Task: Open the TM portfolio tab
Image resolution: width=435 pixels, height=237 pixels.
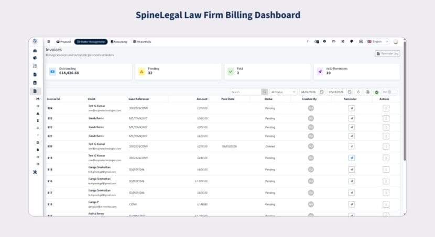Action: 143,42
